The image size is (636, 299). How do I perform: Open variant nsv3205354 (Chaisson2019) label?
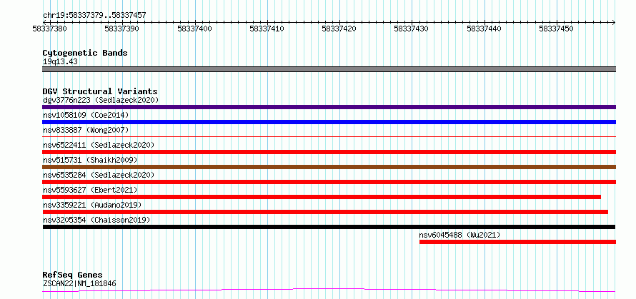[x=96, y=220]
